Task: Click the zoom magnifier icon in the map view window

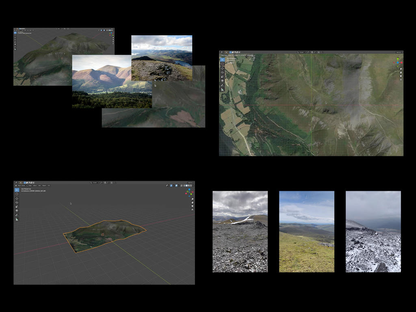Action: click(401, 69)
